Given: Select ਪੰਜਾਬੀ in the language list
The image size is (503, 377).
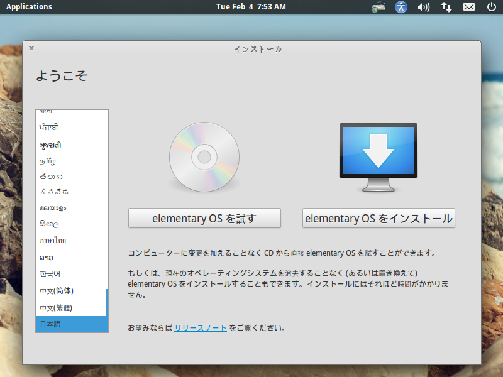Looking at the screenshot, I should pyautogui.click(x=71, y=128).
